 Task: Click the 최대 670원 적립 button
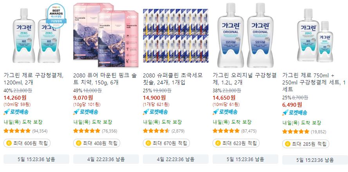(x=166, y=143)
